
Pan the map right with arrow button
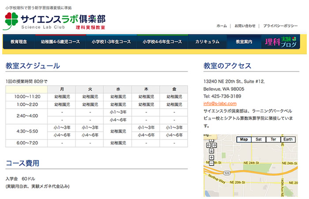215,145
